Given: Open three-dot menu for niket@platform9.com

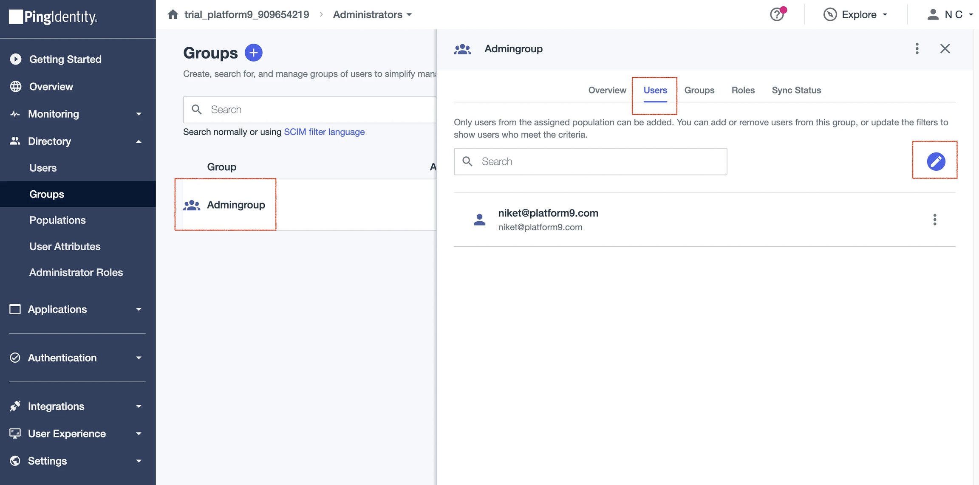Looking at the screenshot, I should 934,220.
